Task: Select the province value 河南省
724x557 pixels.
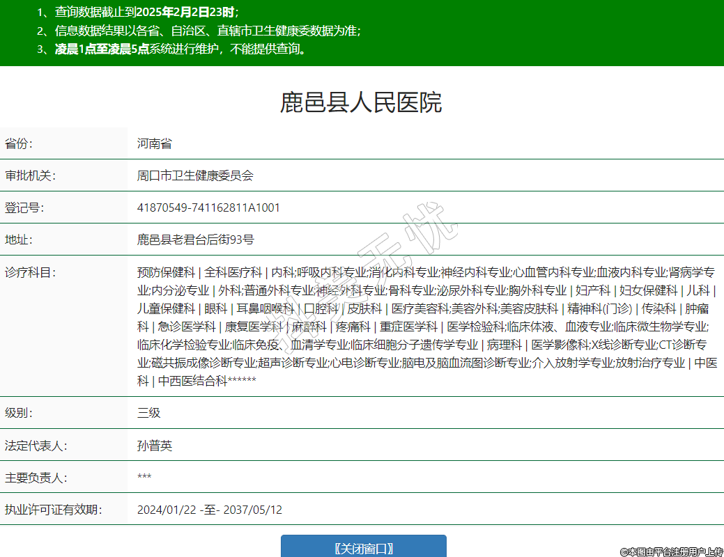Action: point(154,144)
